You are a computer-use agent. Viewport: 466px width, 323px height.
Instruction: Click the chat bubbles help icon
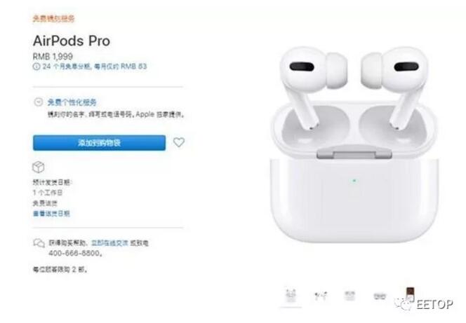click(39, 243)
